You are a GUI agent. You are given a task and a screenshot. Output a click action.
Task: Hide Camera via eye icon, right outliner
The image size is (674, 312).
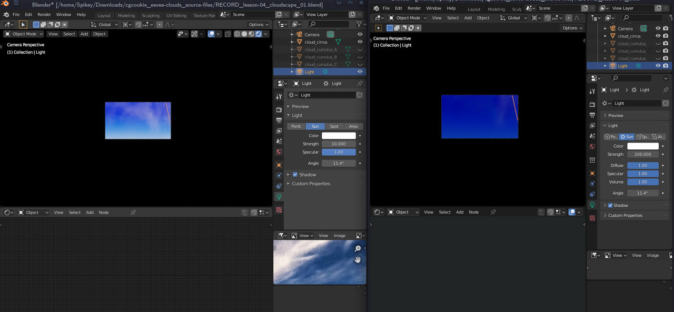pyautogui.click(x=658, y=28)
